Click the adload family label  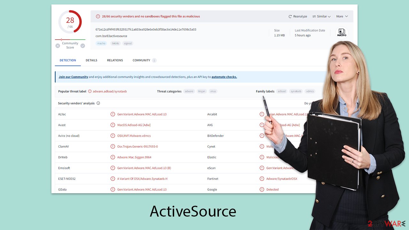pos(282,91)
